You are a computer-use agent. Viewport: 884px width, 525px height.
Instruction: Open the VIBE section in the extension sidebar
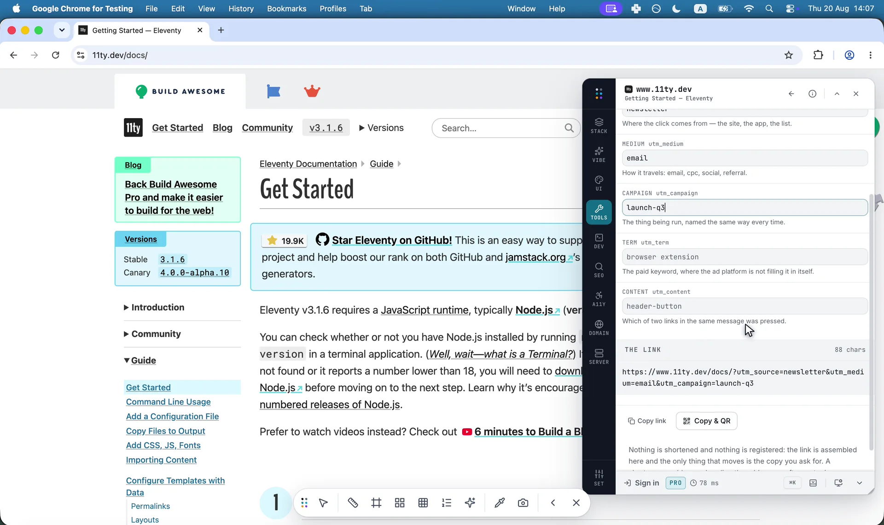(x=599, y=154)
